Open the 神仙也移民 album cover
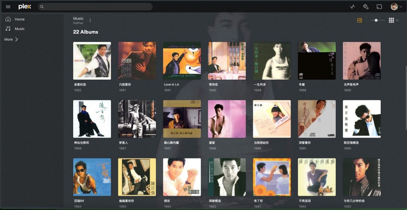This screenshot has height=210, width=407. pyautogui.click(x=92, y=119)
